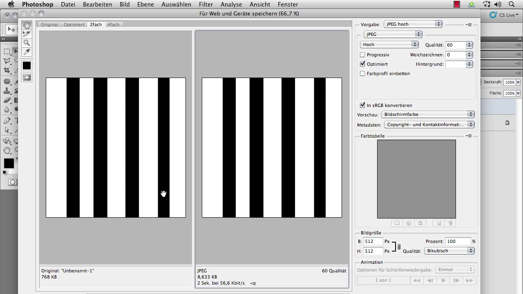Image resolution: width=523 pixels, height=294 pixels.
Task: Open the CS Live dropdown
Action: click(504, 15)
